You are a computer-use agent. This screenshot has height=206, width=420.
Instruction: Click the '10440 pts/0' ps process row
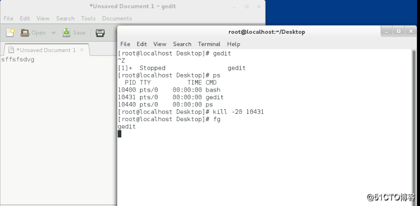point(165,104)
